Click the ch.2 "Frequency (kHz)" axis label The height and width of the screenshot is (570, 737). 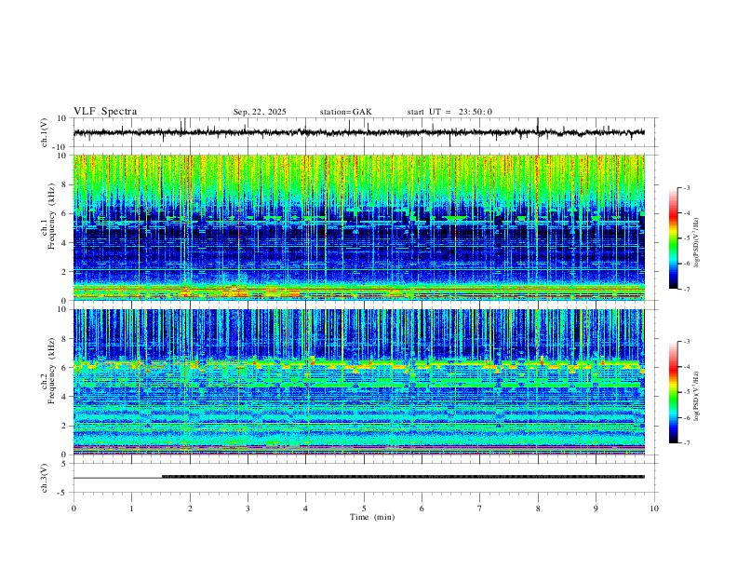pyautogui.click(x=52, y=371)
